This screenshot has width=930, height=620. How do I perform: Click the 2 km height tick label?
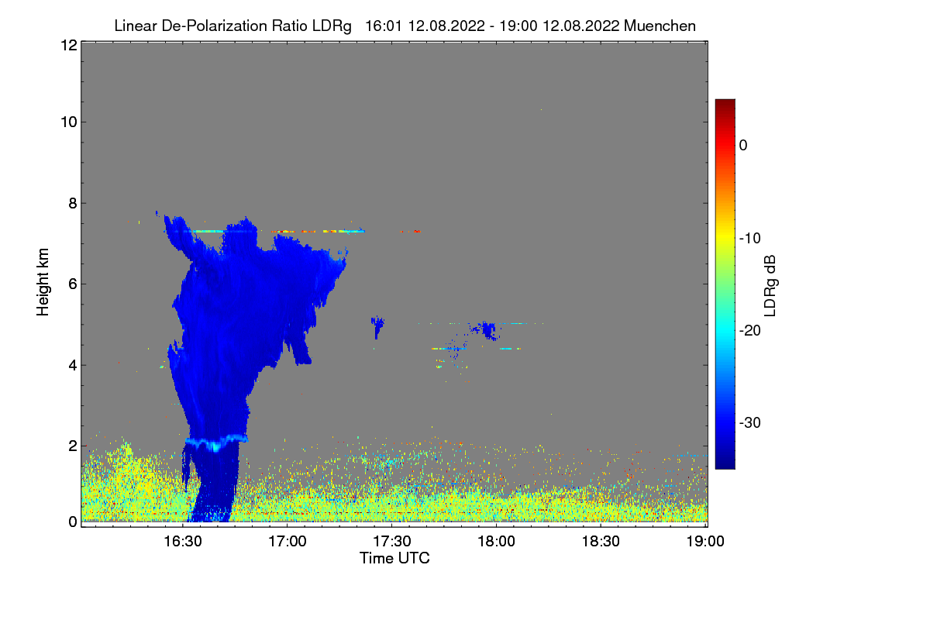click(x=72, y=446)
